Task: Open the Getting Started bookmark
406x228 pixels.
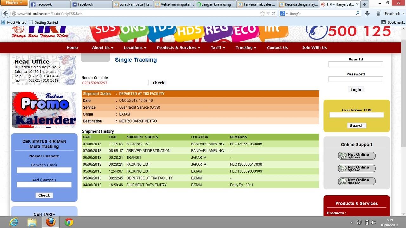Action: point(43,22)
